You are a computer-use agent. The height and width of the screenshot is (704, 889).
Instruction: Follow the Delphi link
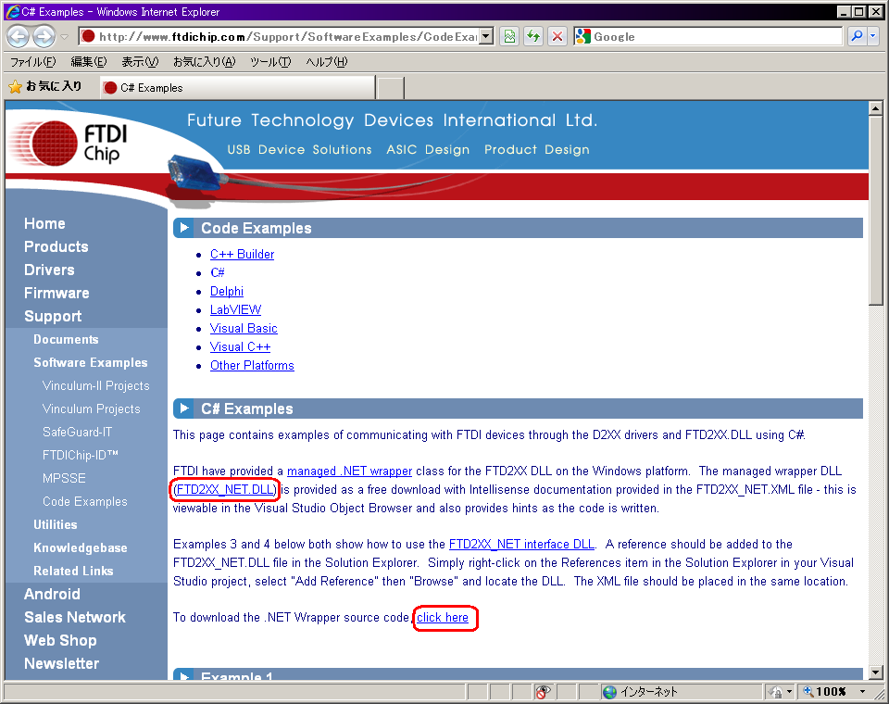(x=227, y=292)
